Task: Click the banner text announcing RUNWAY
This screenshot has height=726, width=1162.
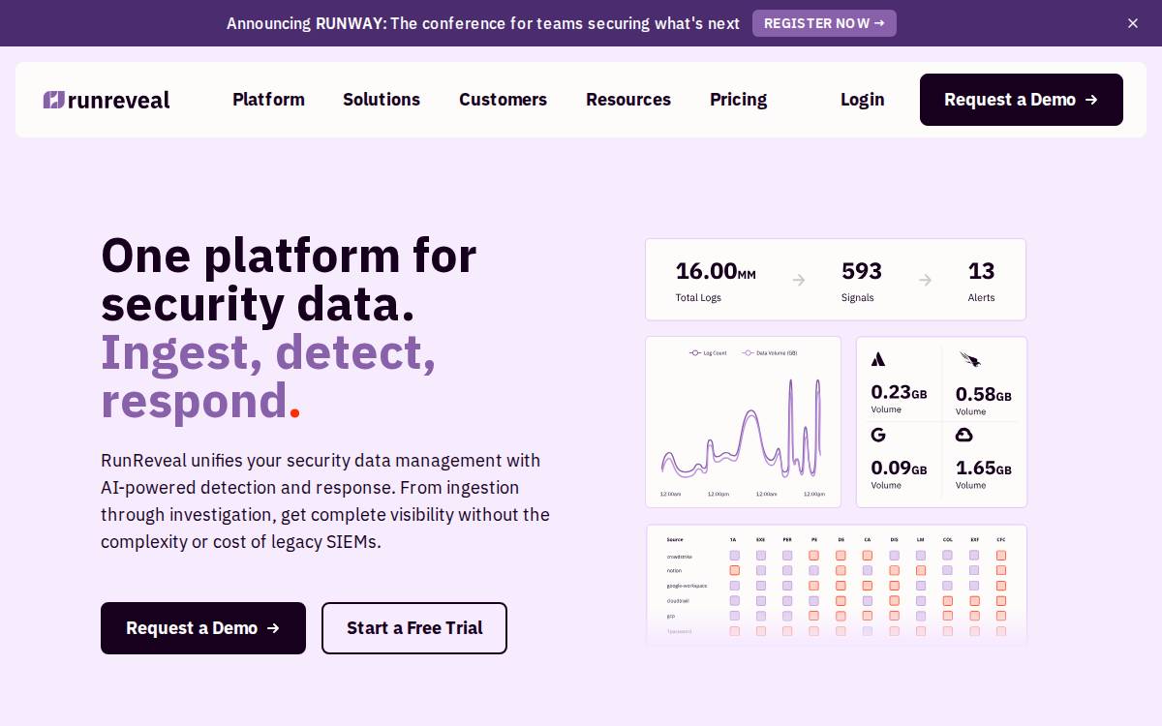Action: click(483, 23)
